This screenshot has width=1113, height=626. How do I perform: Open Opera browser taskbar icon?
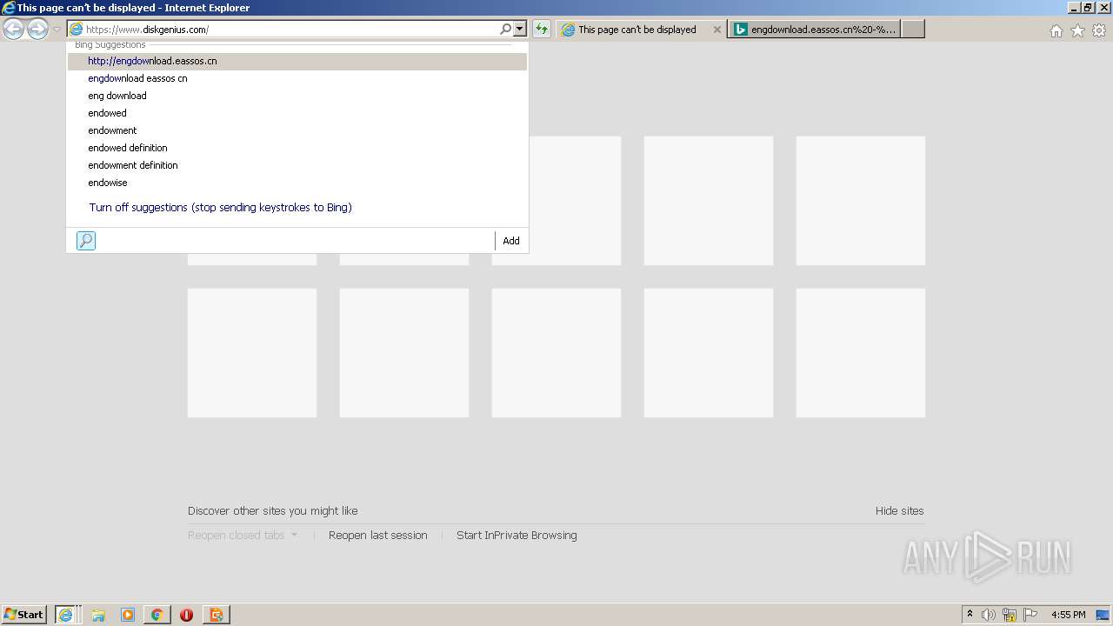[x=186, y=615]
